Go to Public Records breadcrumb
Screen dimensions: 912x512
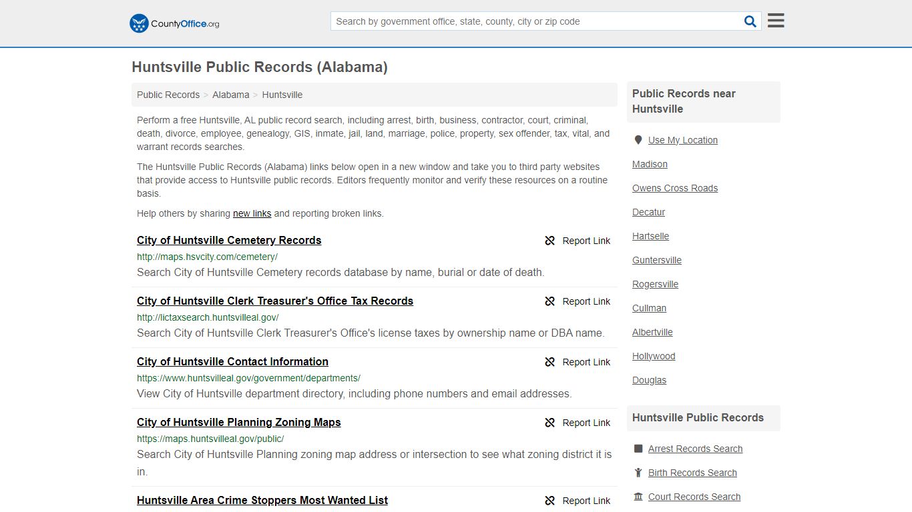[x=168, y=95]
